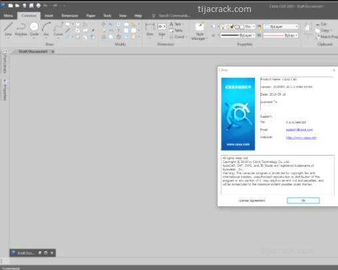Insert Text annotation
Viewport: 338px width, 270px height.
pyautogui.click(x=175, y=24)
